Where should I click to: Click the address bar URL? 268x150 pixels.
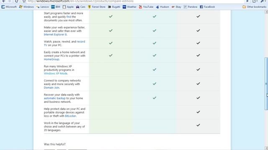coord(80,1)
